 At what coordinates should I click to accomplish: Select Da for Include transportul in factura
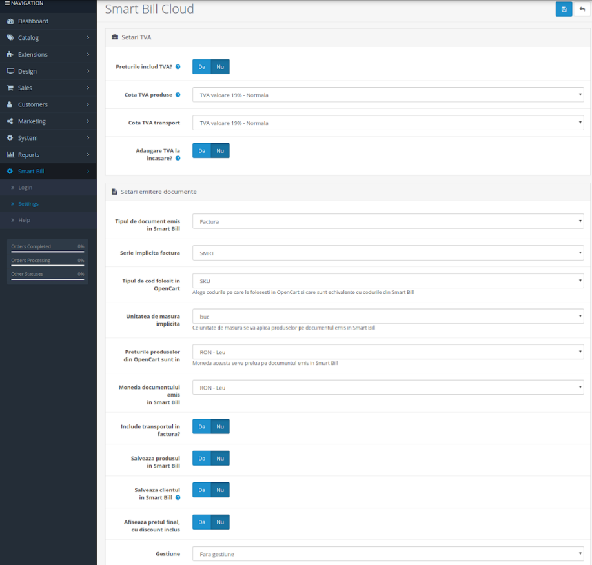[201, 426]
